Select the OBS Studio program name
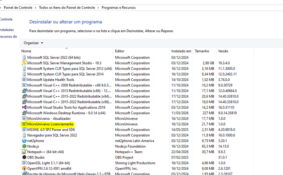This screenshot has width=283, height=175. pos(36,157)
